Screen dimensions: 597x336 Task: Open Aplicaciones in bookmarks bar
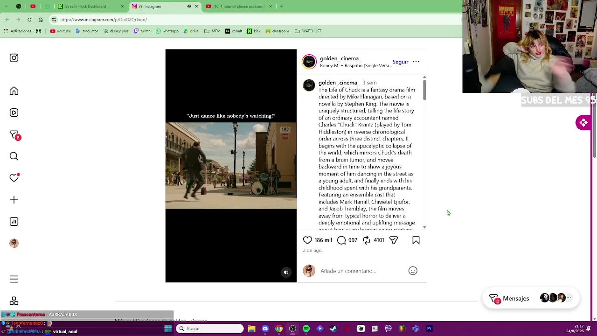[17, 31]
